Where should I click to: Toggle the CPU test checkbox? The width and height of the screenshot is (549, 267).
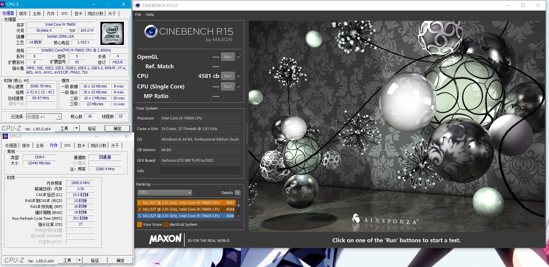(x=239, y=76)
